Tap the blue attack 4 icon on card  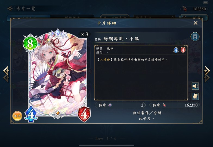31,115
